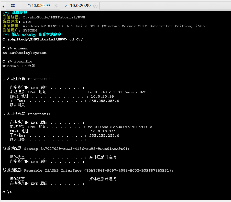This screenshot has width=231, height=202.
Task: Switch to the 10.0.20.99 file manager tab
Action: [40, 6]
